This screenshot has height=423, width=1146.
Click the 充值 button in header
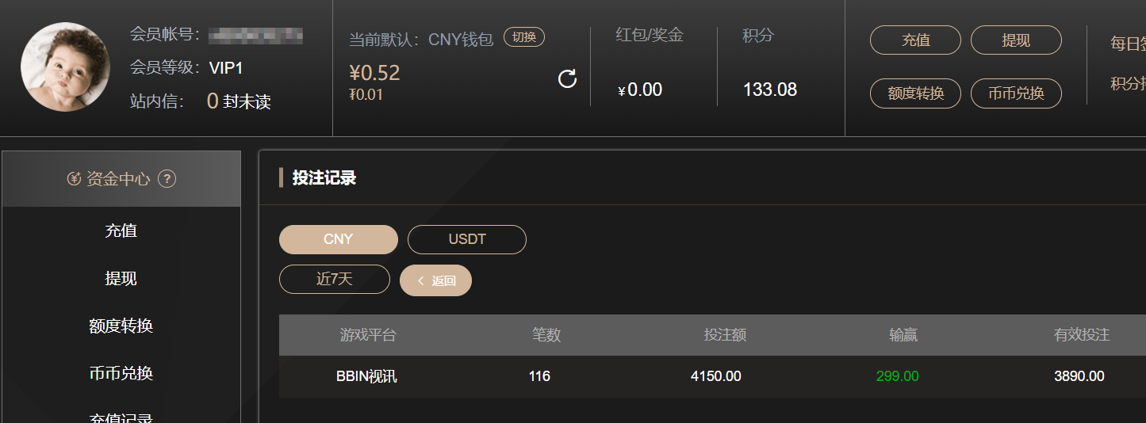click(916, 40)
